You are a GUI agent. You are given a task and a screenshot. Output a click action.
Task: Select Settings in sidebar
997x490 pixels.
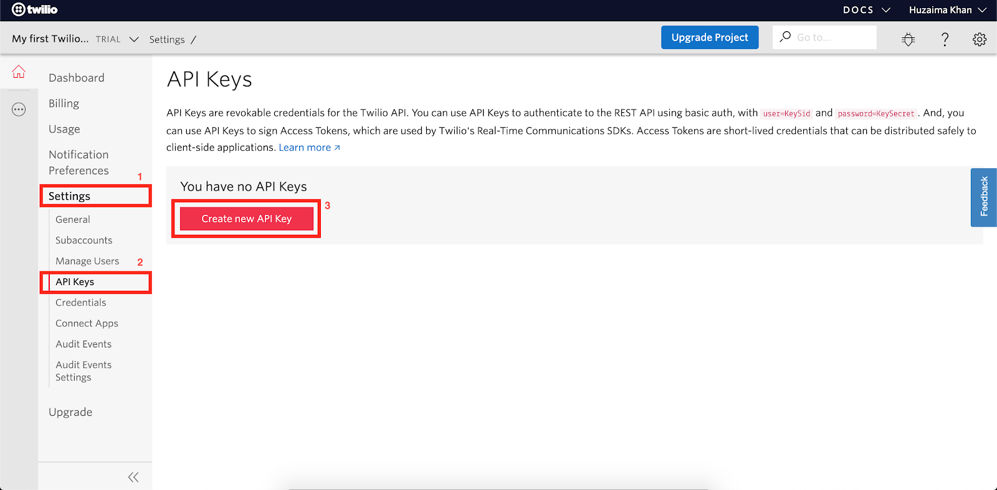69,196
